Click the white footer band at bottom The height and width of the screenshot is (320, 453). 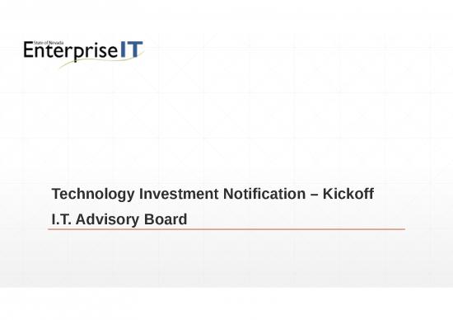pyautogui.click(x=226, y=304)
